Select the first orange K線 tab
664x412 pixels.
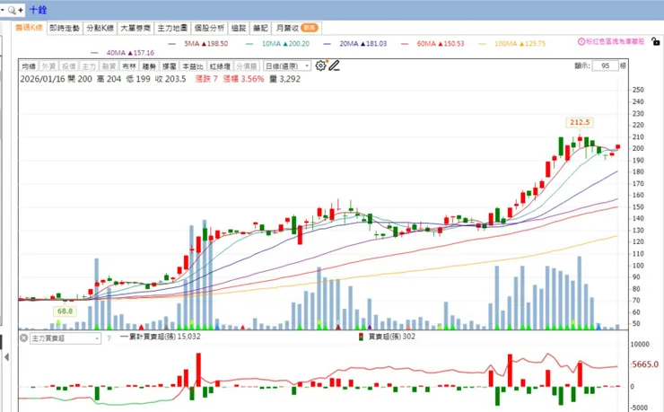[30, 28]
